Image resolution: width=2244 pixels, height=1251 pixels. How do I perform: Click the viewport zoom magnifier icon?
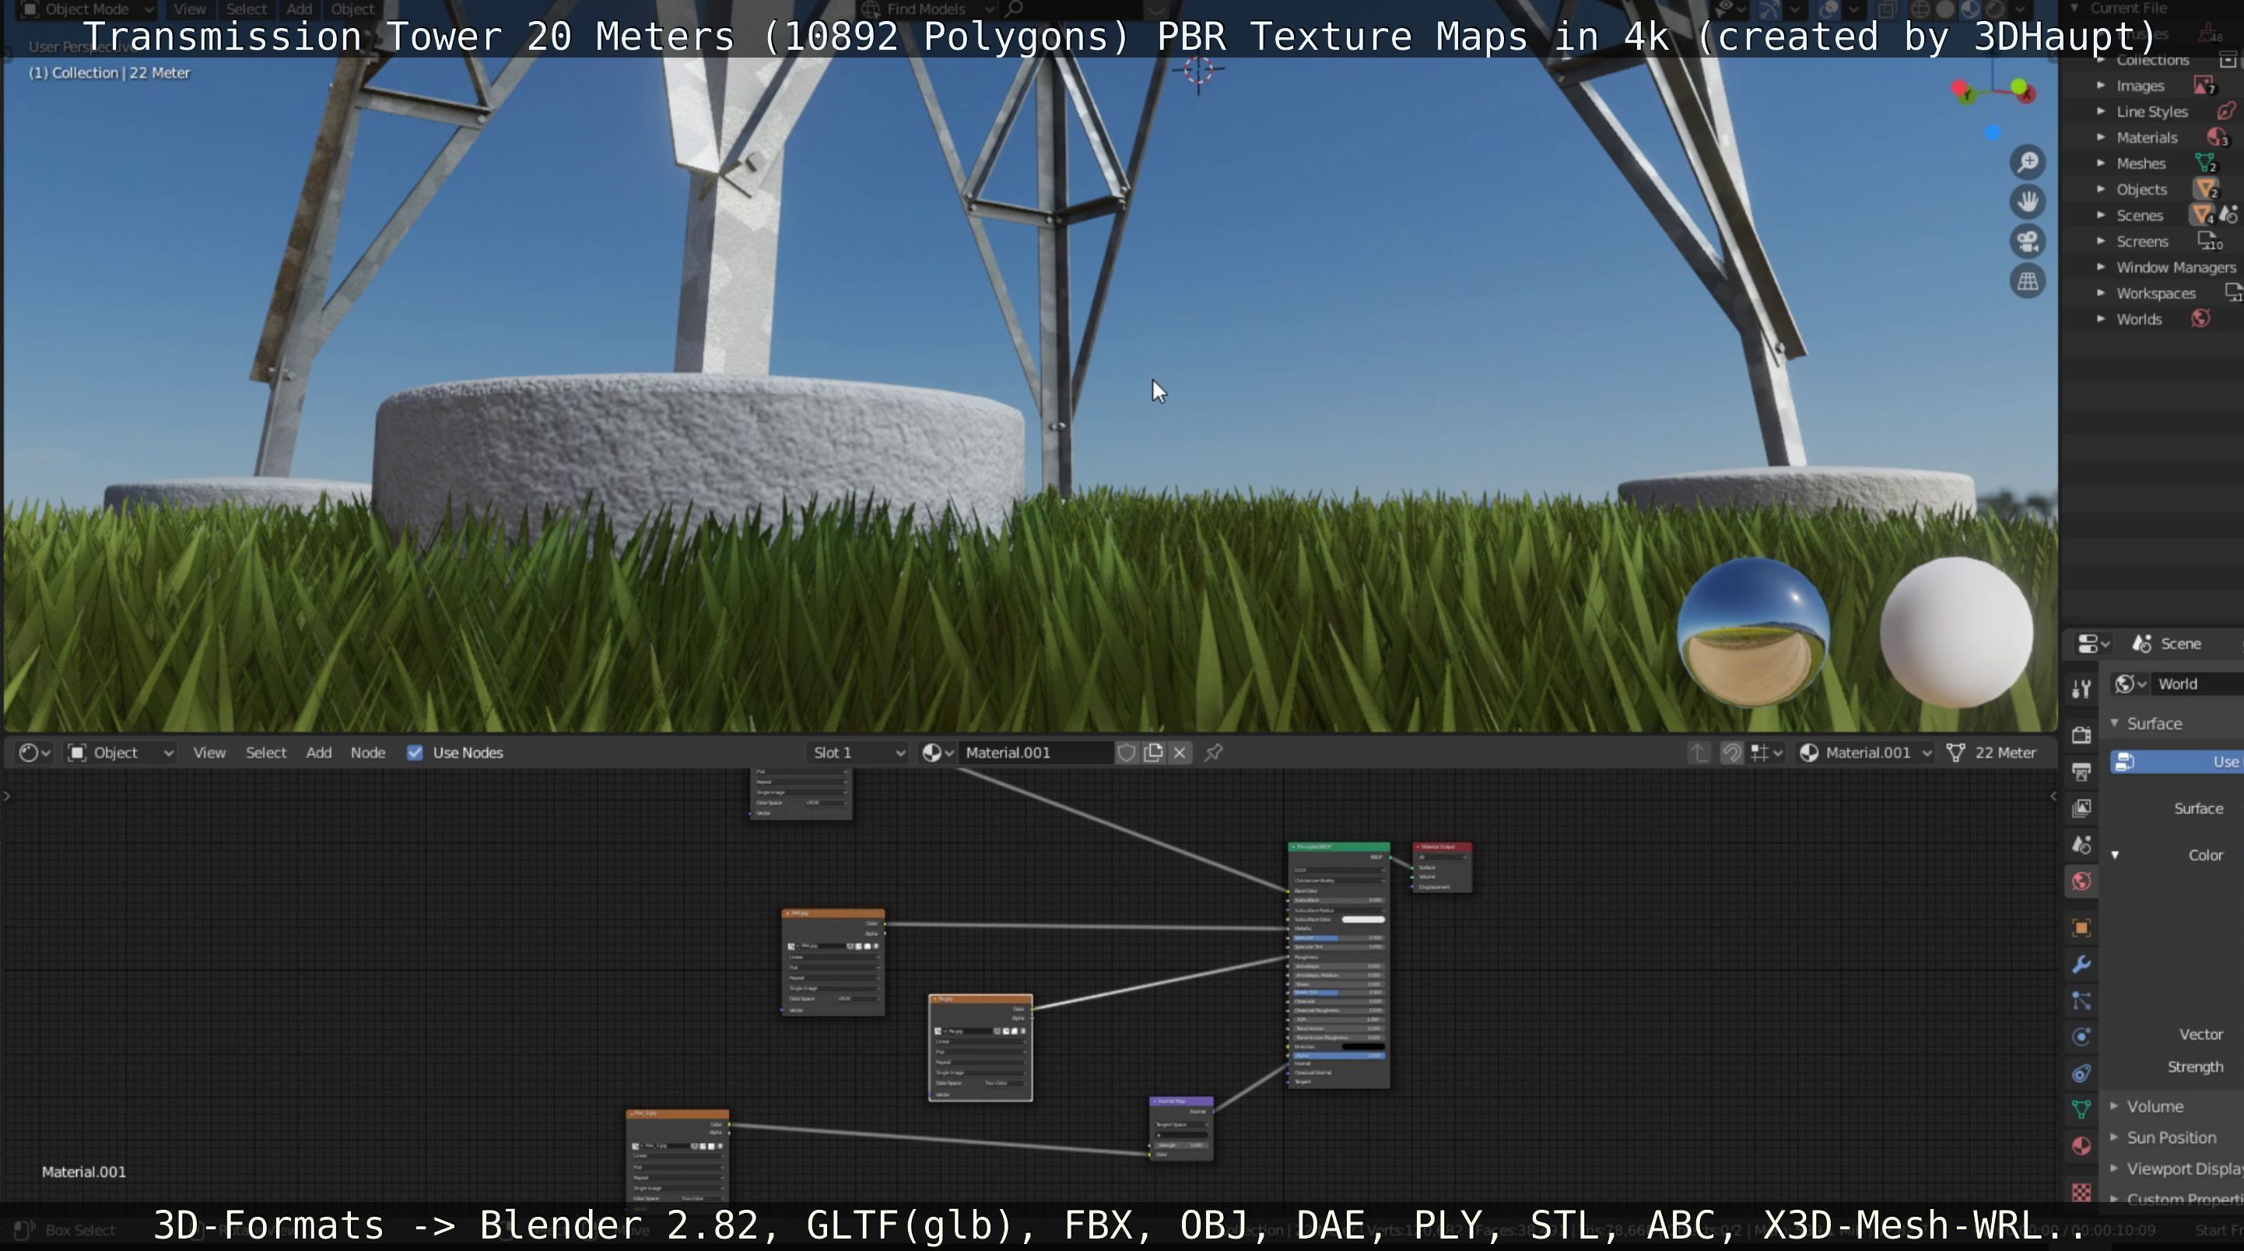2028,163
